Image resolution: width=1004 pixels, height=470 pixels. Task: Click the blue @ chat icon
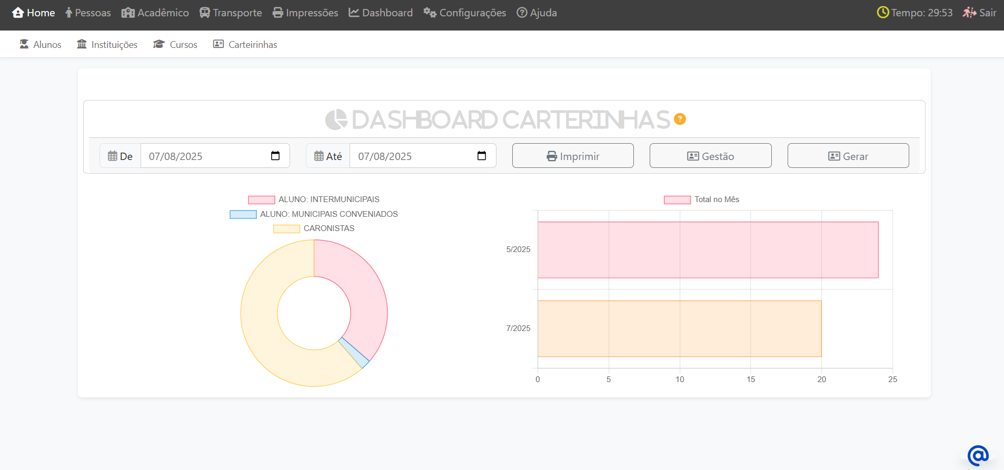click(978, 455)
